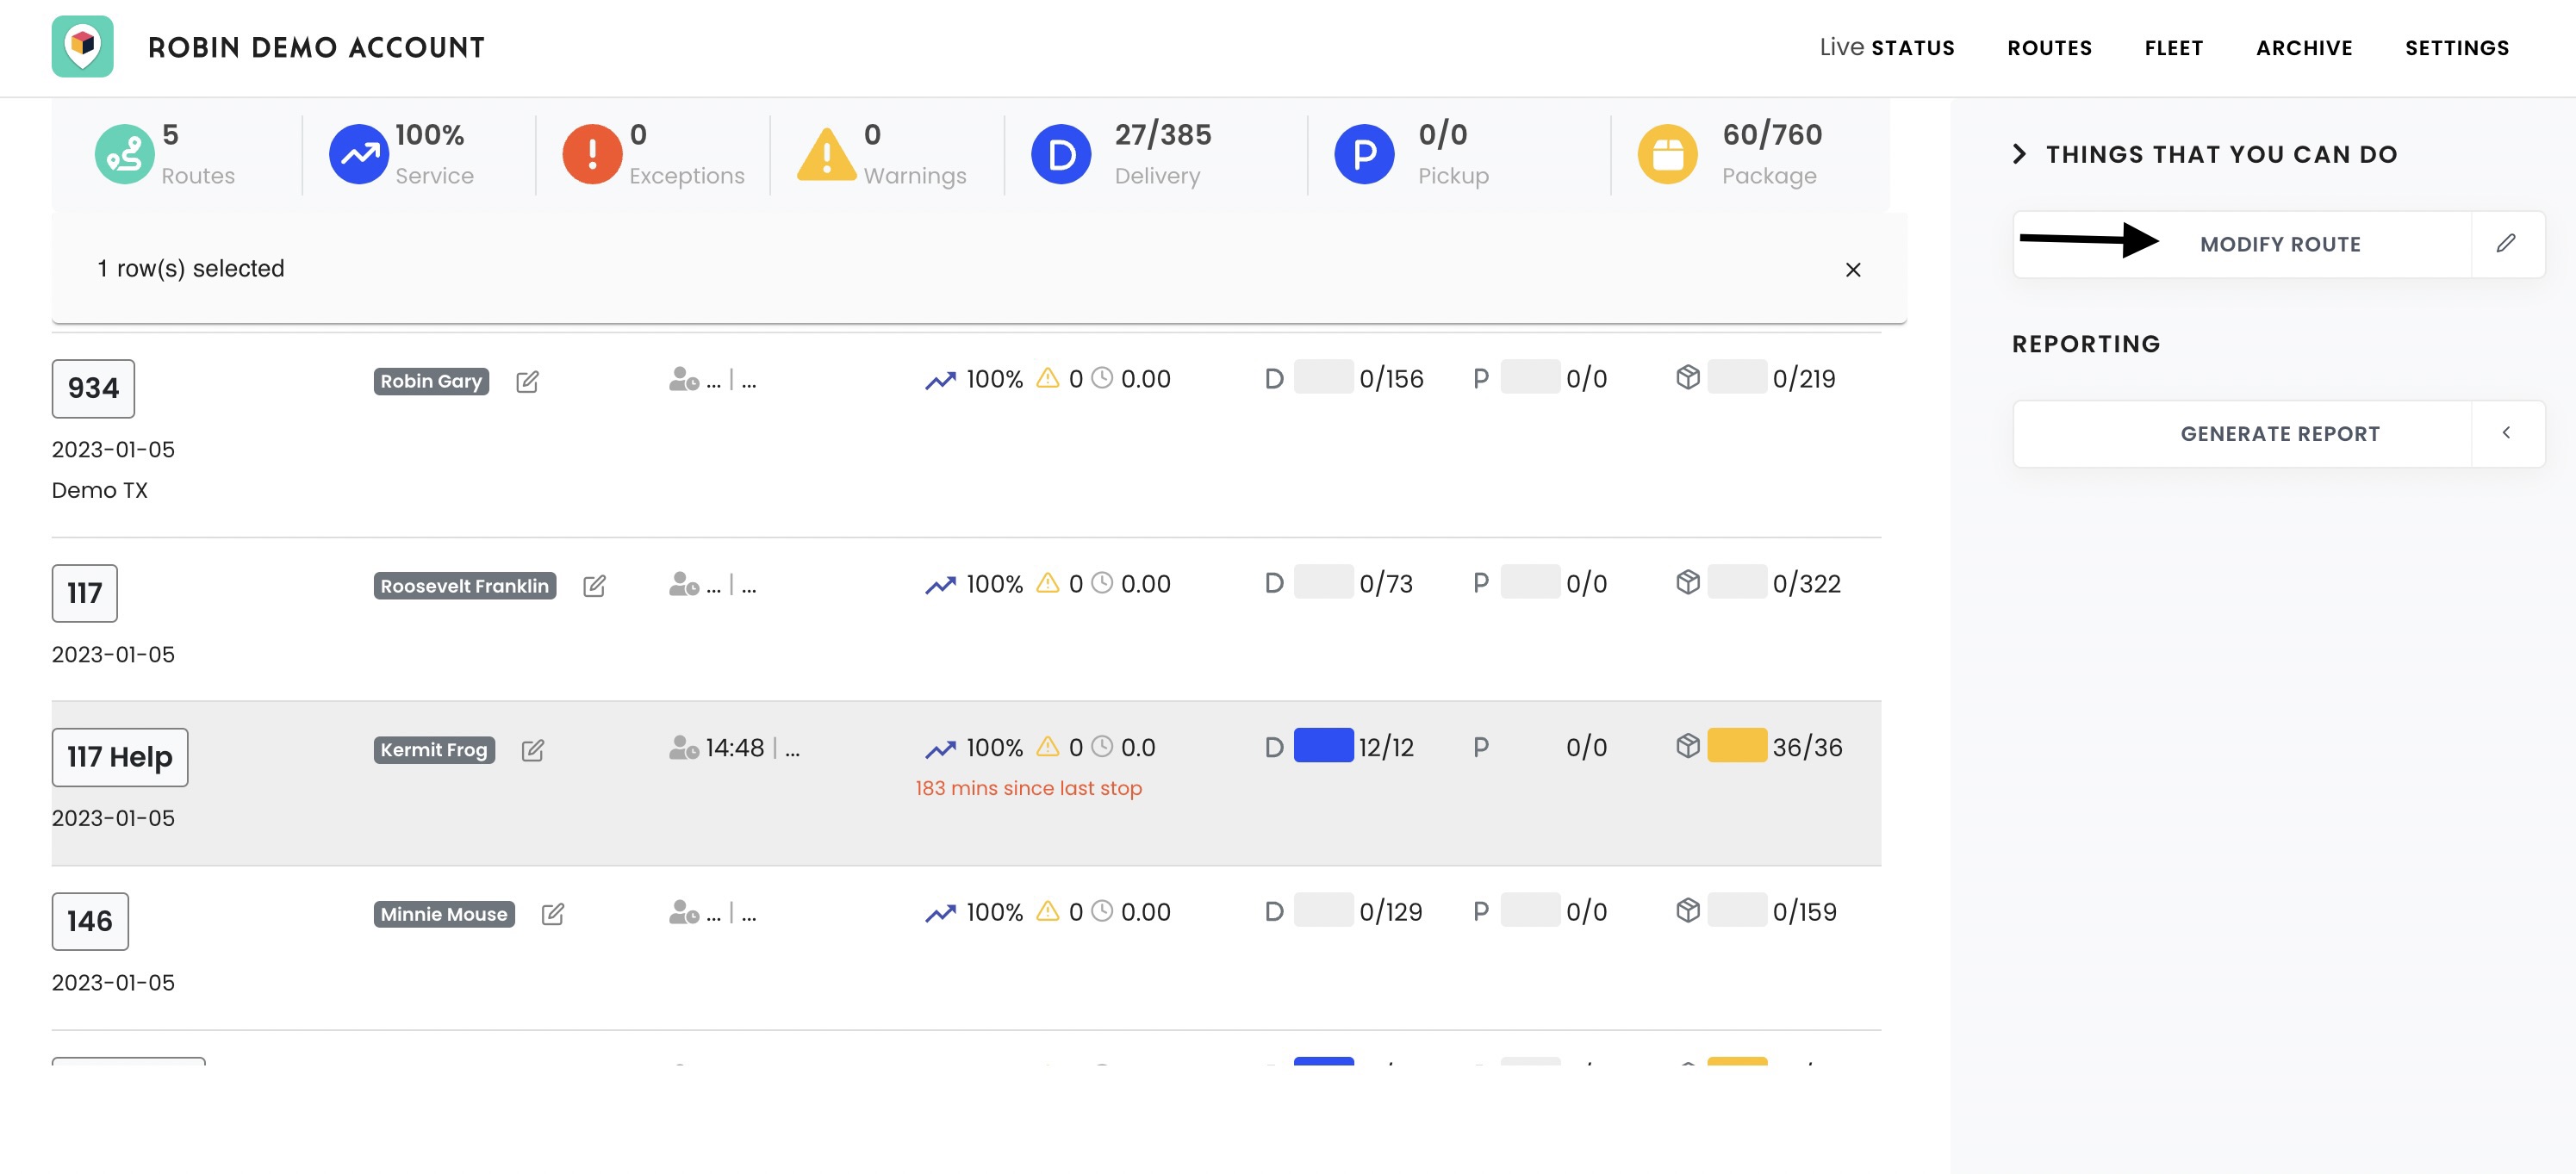Click the '0/129' delivery value
This screenshot has height=1174, width=2576.
(1391, 911)
